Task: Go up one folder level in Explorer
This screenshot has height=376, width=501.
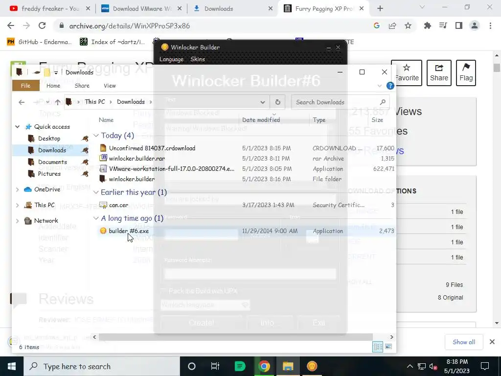Action: pos(58,102)
